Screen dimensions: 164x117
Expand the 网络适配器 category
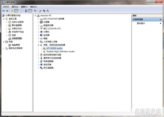tap(38, 61)
